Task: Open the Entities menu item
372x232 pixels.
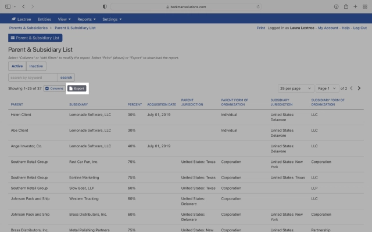Action: point(44,19)
